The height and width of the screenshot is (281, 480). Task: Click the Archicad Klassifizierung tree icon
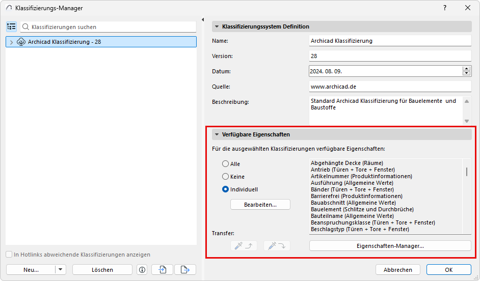(21, 42)
